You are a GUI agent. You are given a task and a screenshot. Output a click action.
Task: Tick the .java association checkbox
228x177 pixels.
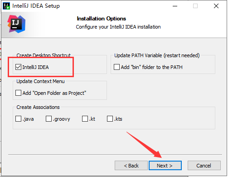[x=18, y=119]
